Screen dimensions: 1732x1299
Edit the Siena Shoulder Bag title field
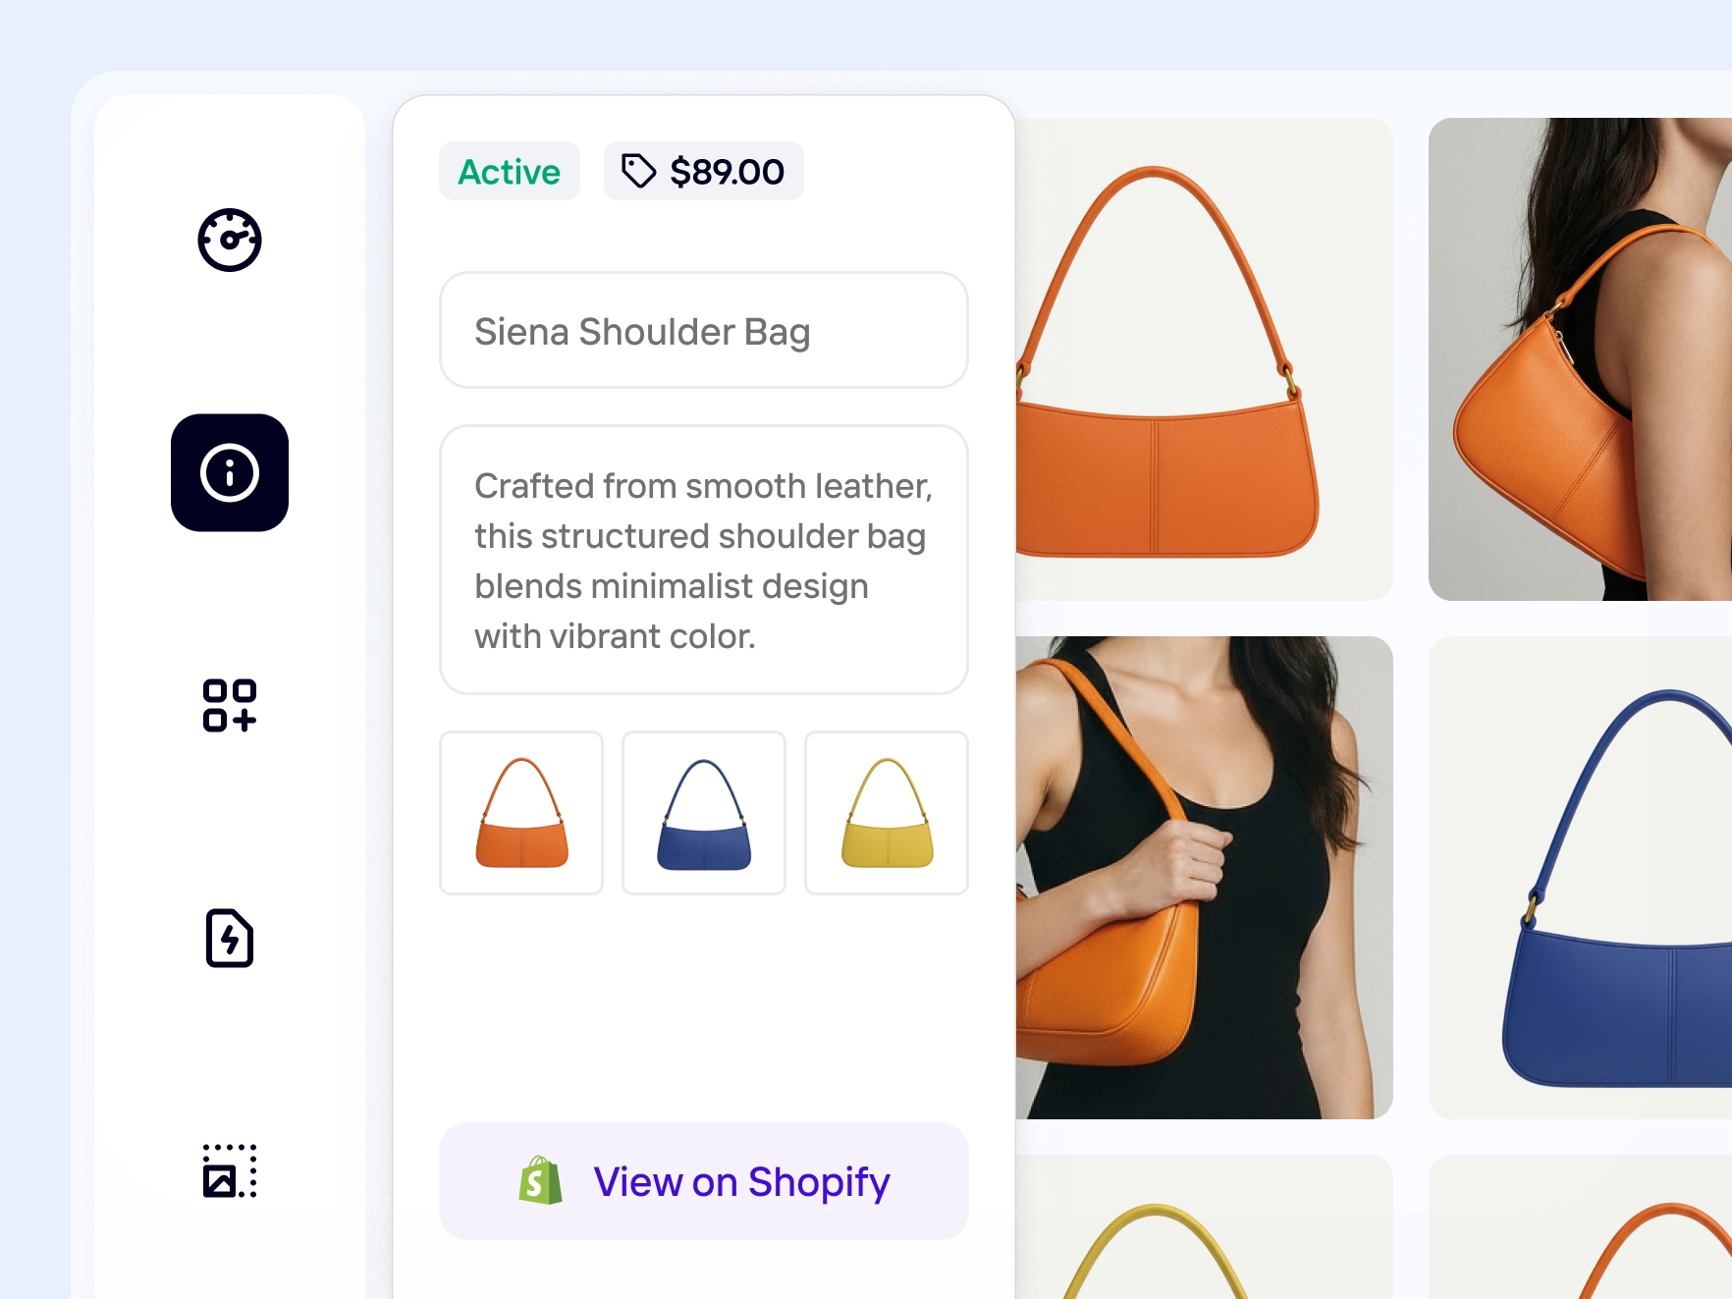coord(703,331)
